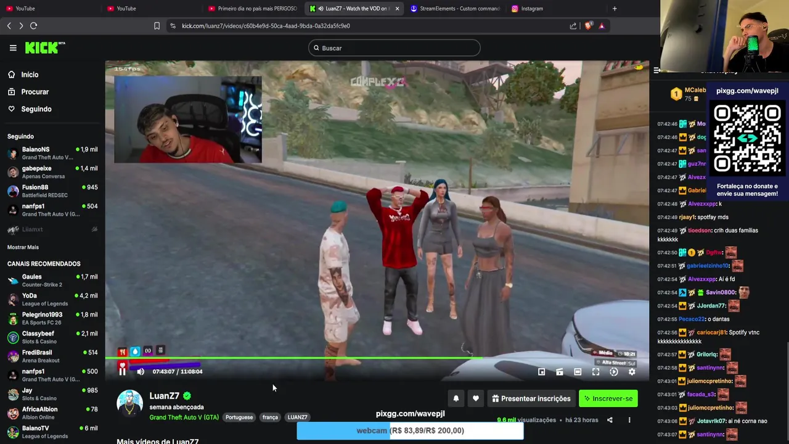Go back in browser history
789x444 pixels.
pos(9,26)
